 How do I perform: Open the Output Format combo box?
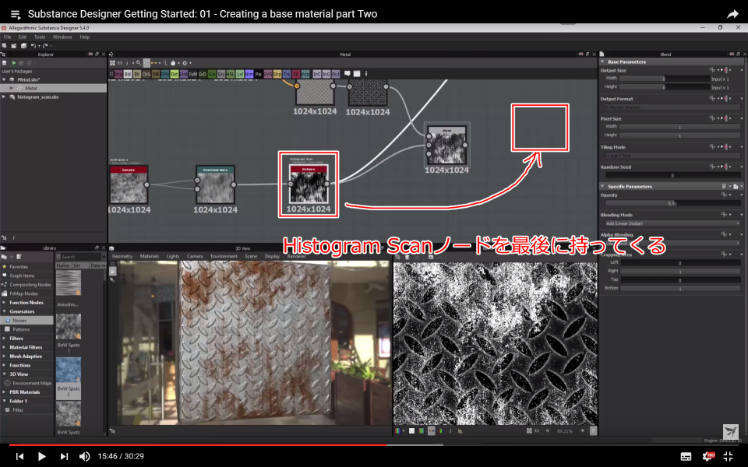tap(672, 107)
